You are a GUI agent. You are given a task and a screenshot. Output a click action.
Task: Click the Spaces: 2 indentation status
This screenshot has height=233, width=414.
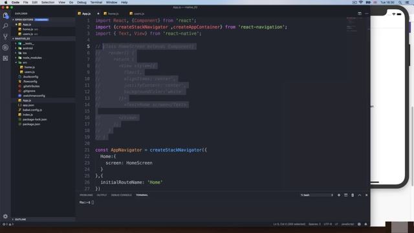314,225
